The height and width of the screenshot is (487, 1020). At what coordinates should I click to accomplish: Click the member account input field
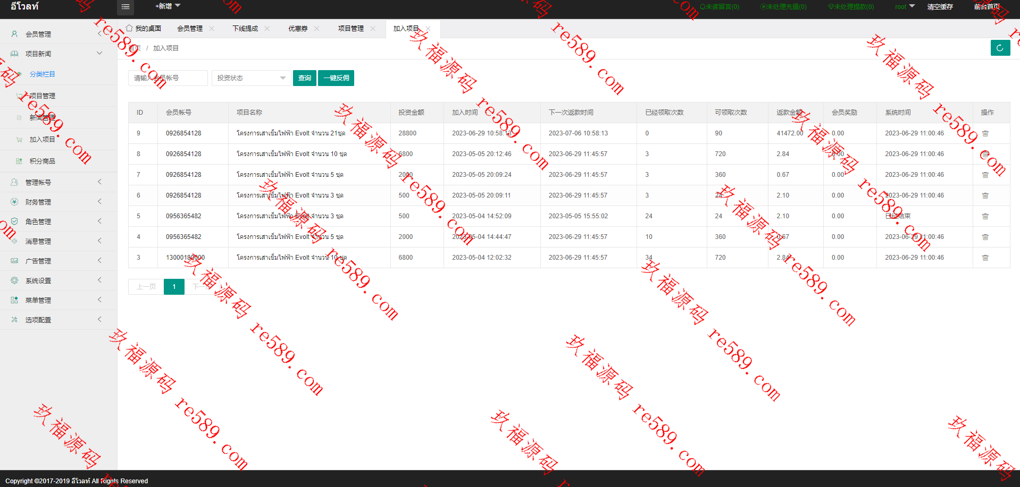168,78
